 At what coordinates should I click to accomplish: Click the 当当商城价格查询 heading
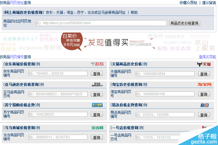(20, 128)
